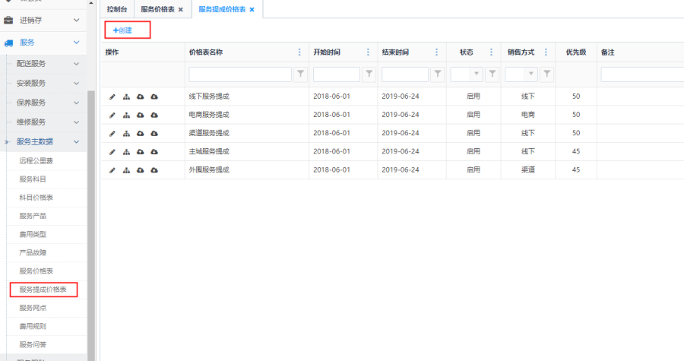The image size is (684, 361).
Task: Click the hierarchy icon in 电商服务提成 row
Action: [x=126, y=115]
